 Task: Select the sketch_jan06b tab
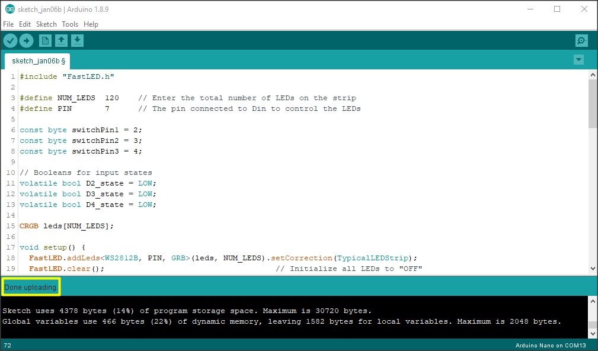(37, 61)
